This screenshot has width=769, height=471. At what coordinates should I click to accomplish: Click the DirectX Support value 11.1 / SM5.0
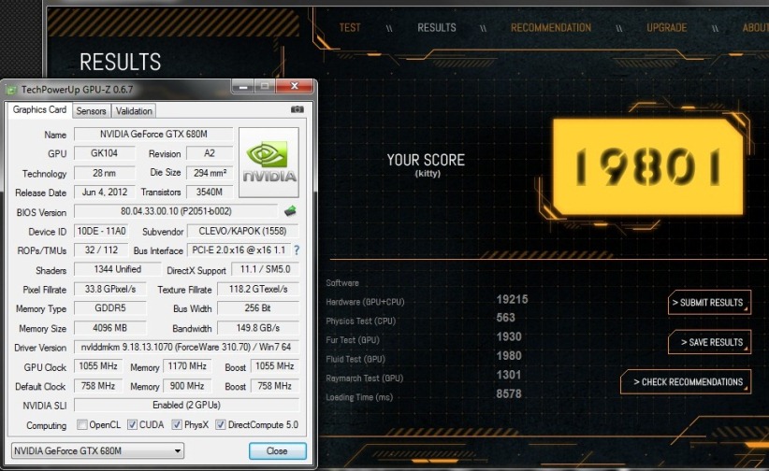(265, 269)
